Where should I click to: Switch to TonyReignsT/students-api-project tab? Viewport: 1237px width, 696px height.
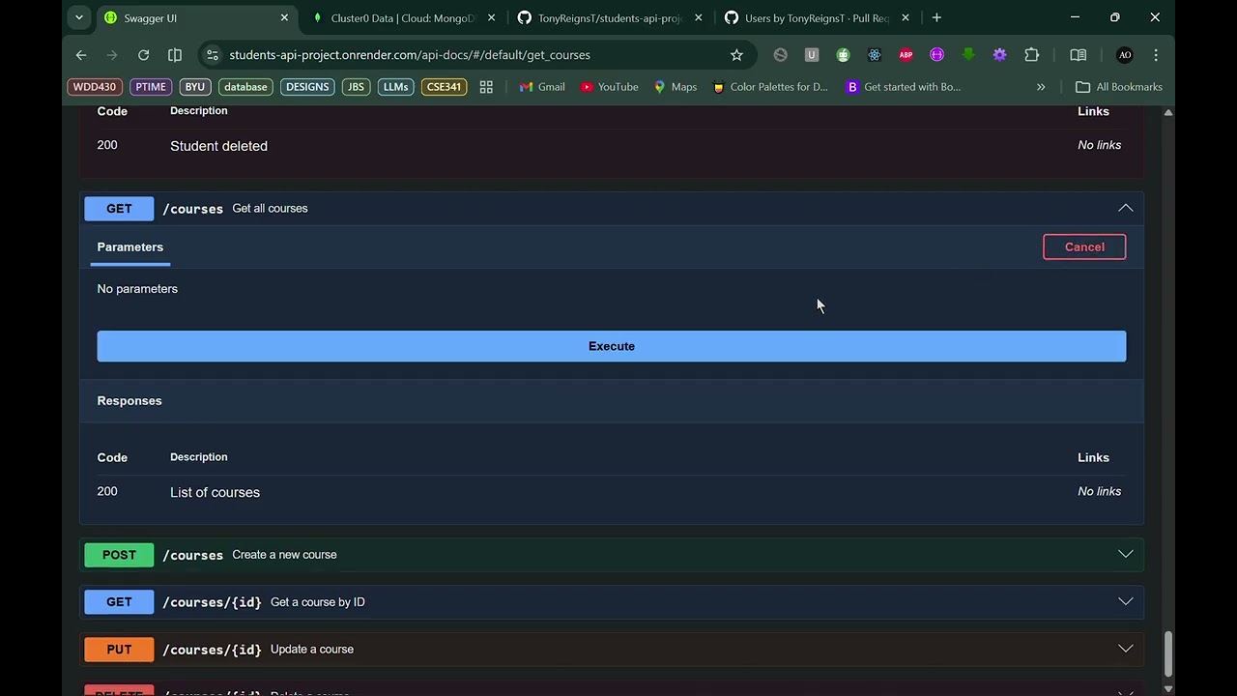point(610,17)
